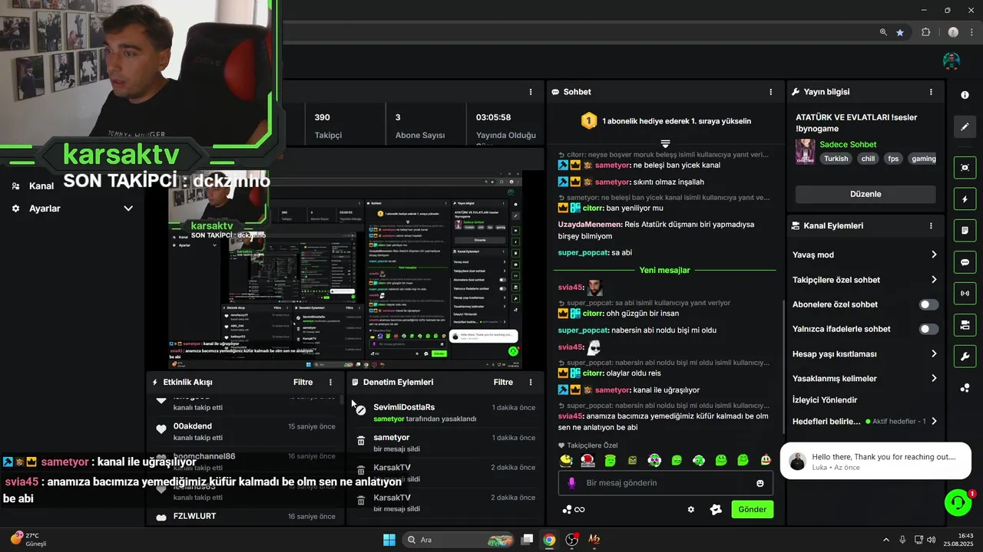Show hidden system tray icons

[x=885, y=540]
